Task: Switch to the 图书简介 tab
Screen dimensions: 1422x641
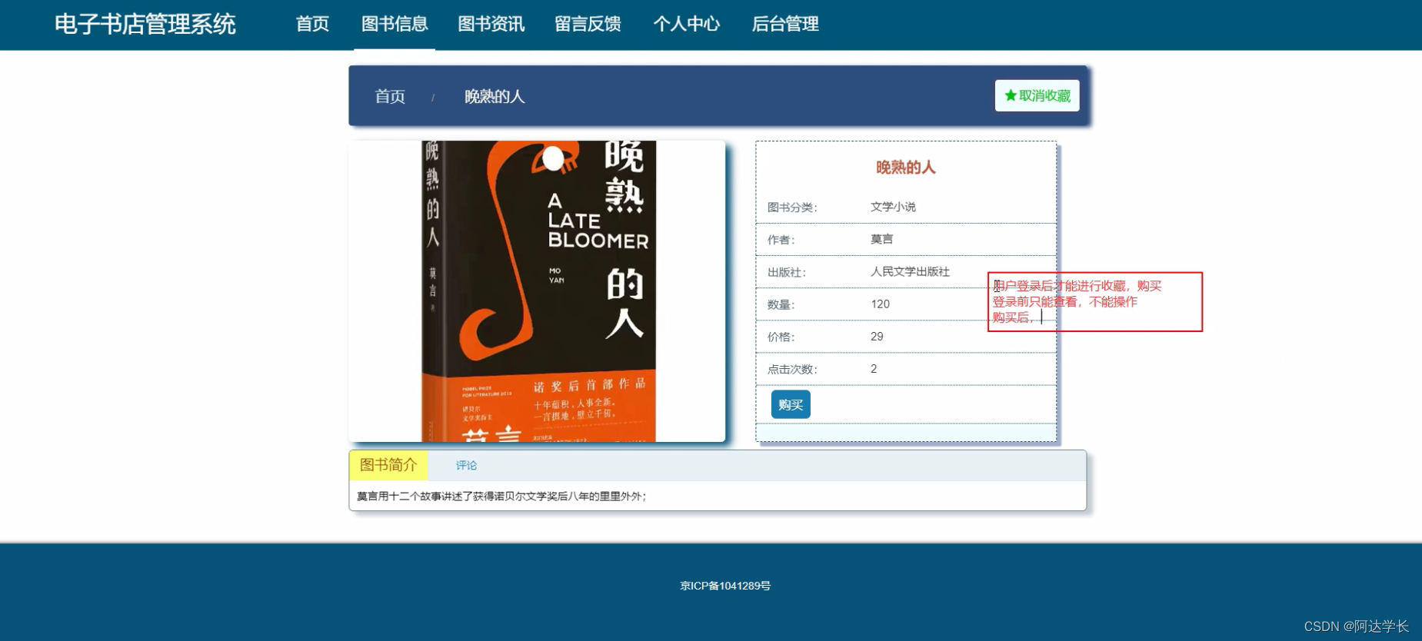Action: (x=388, y=465)
